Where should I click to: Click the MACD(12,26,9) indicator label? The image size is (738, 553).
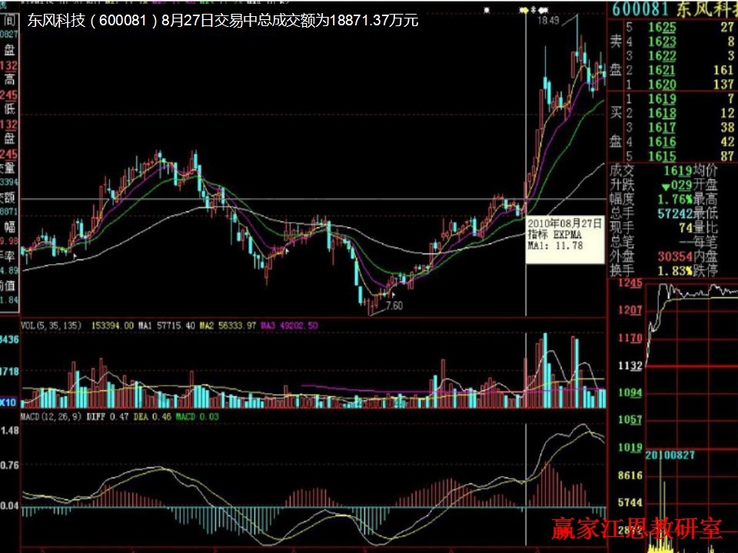pyautogui.click(x=51, y=416)
